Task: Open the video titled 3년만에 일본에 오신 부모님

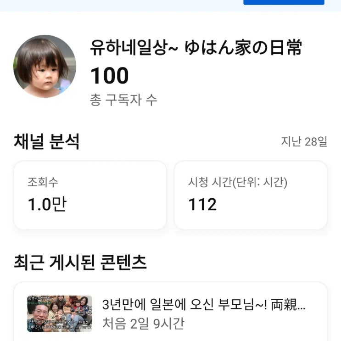Action: 203,305
